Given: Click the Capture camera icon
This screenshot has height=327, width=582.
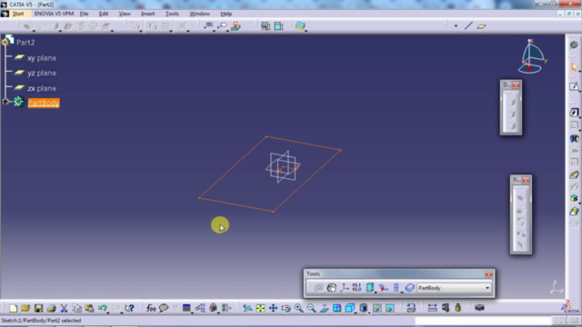Looking at the screenshot, I should pyautogui.click(x=479, y=308).
